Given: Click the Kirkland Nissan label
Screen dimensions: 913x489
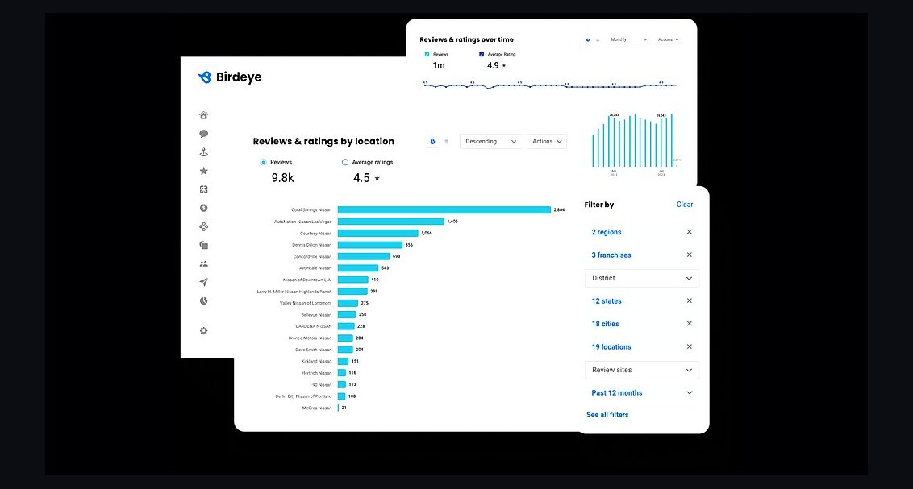Looking at the screenshot, I should click(x=316, y=361).
